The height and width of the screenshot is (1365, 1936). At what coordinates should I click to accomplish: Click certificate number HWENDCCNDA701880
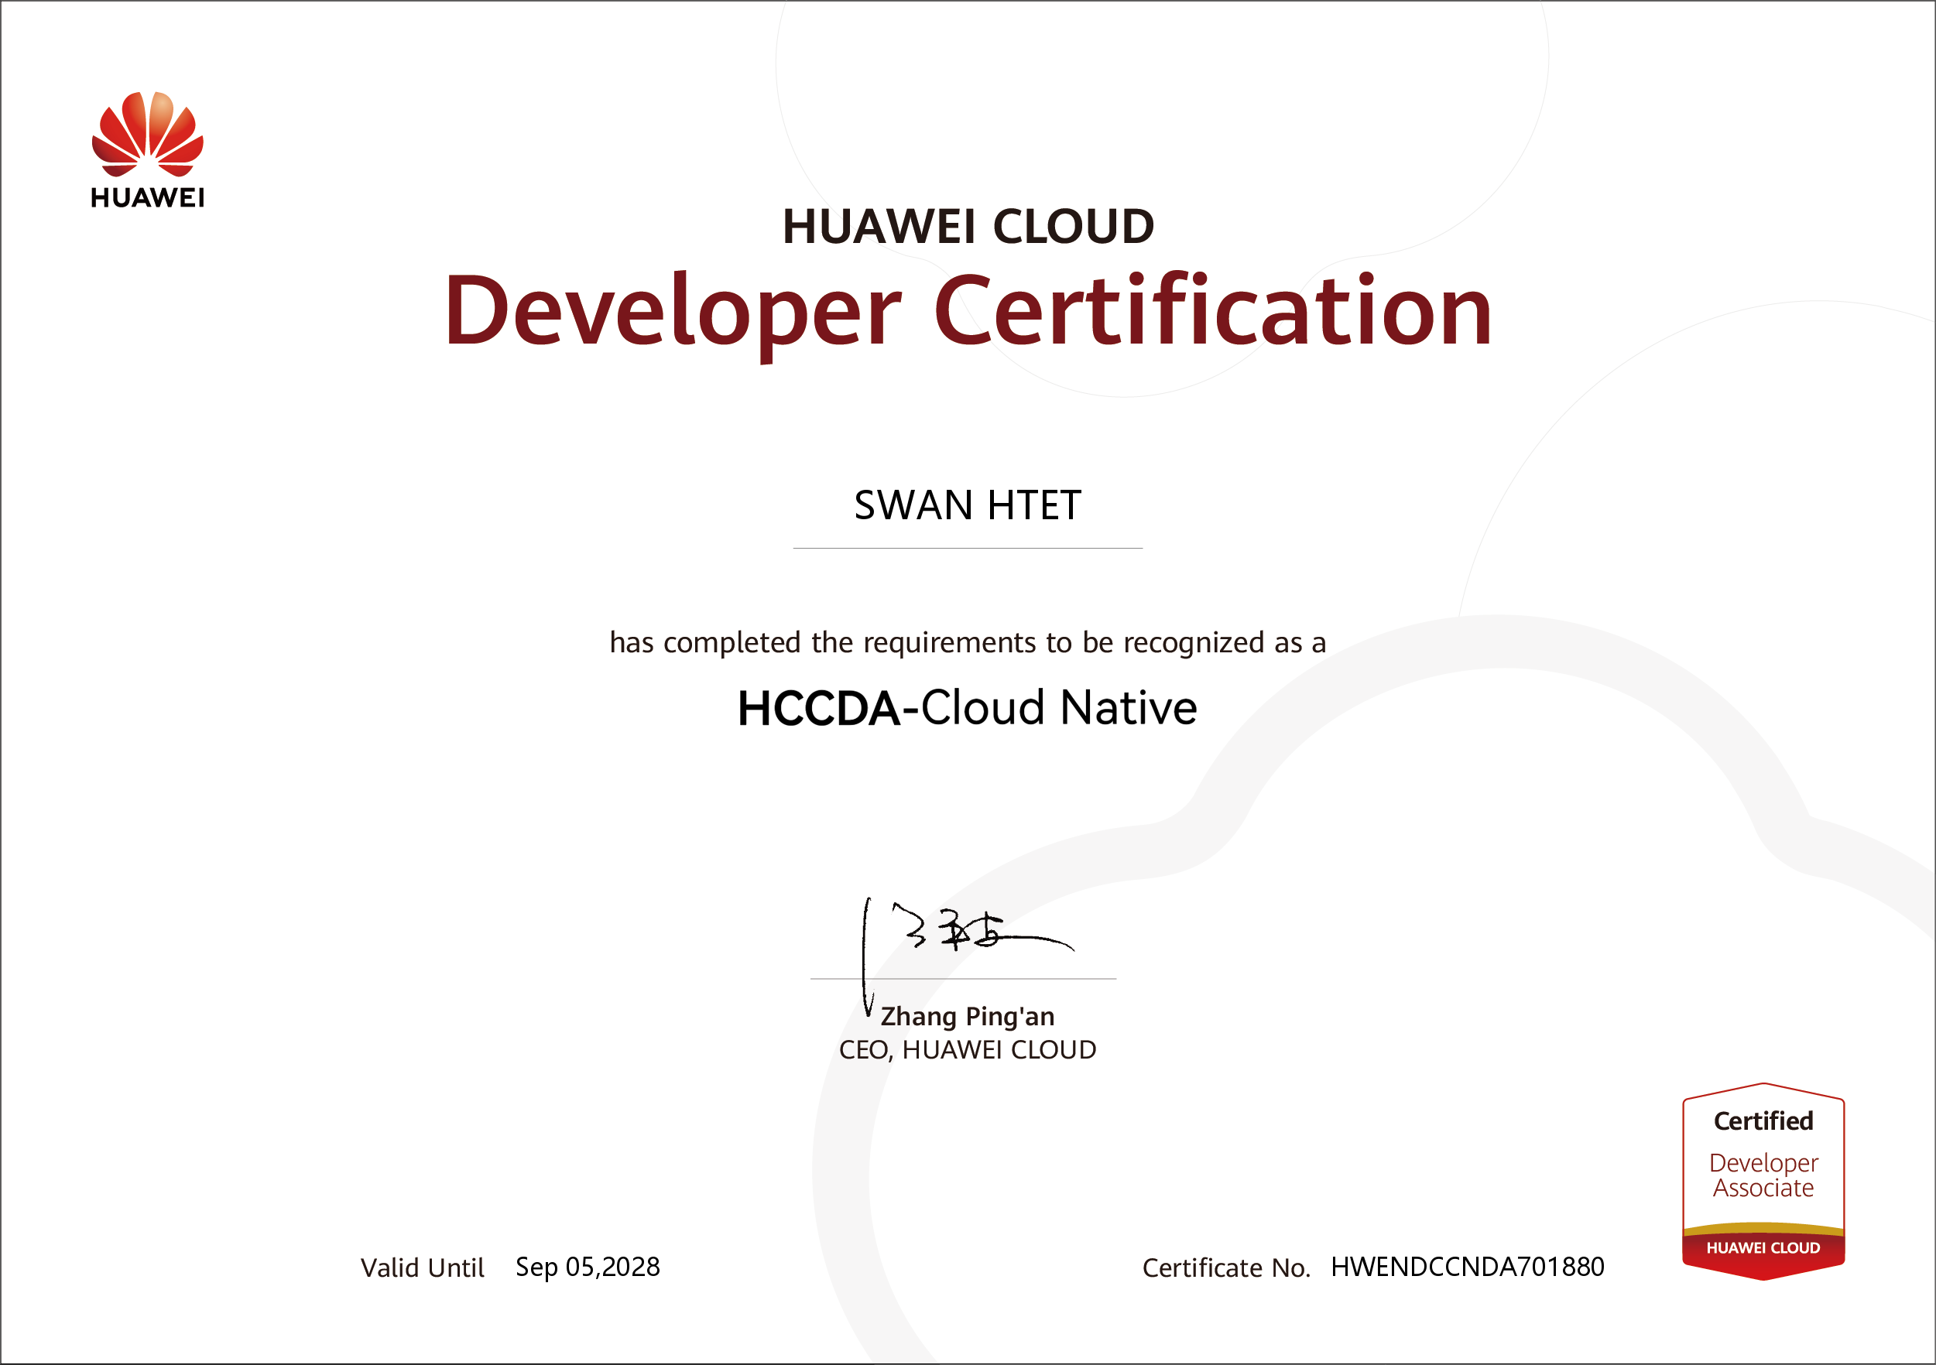[x=1466, y=1267]
